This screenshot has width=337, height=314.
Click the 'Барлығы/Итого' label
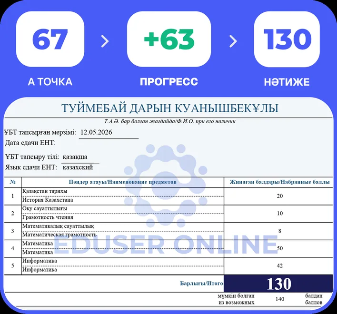201,284
